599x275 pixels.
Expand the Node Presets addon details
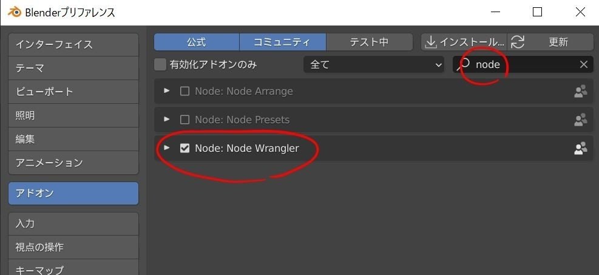click(166, 119)
